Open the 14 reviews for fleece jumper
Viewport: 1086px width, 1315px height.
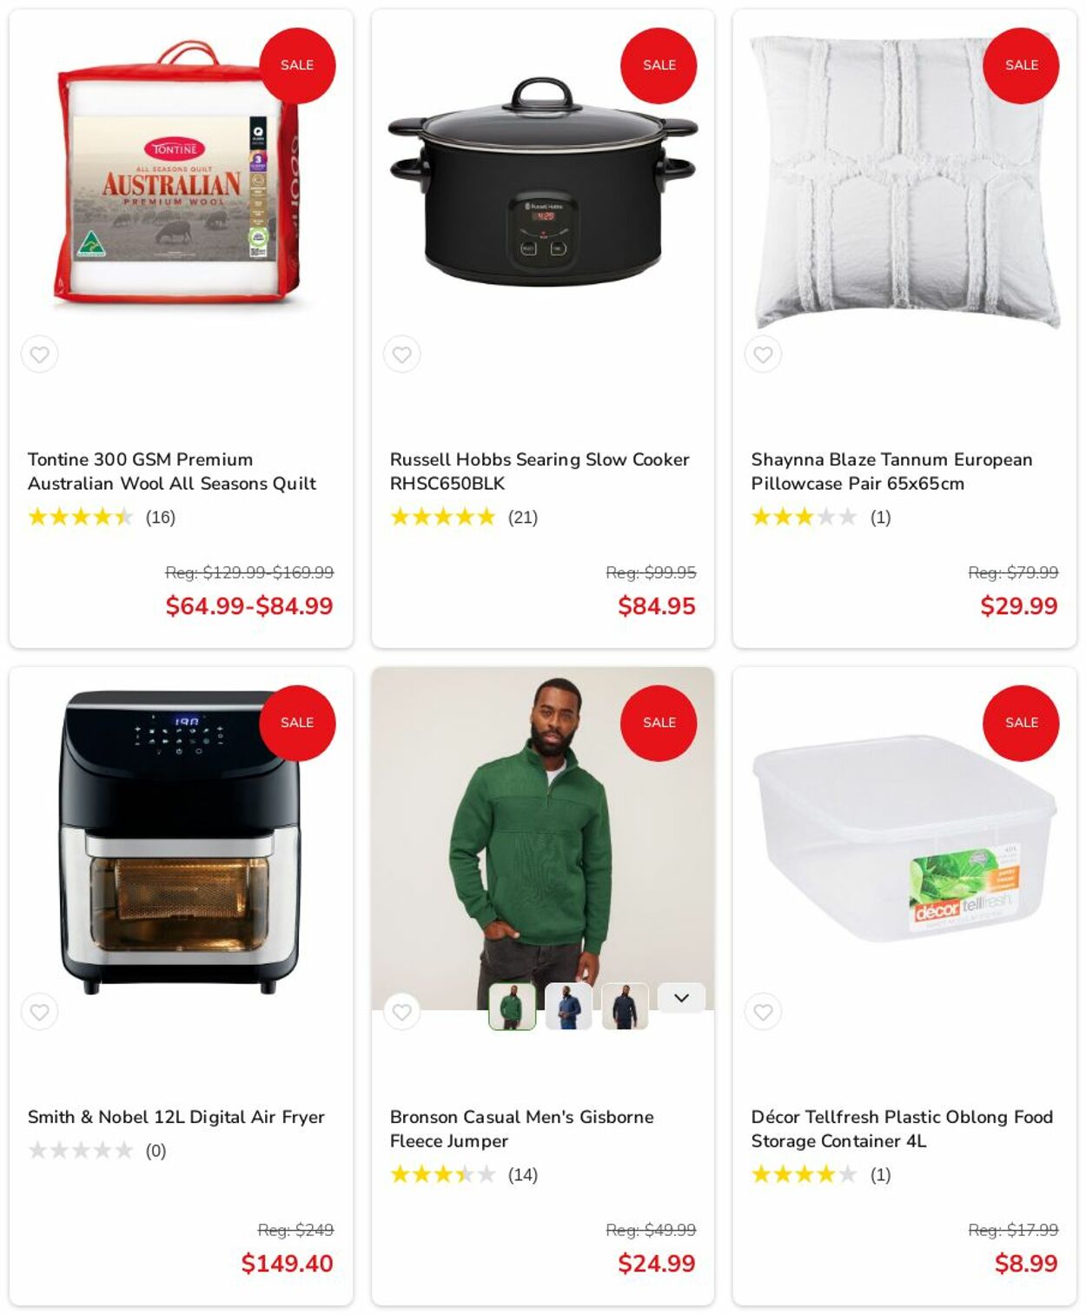click(523, 1175)
